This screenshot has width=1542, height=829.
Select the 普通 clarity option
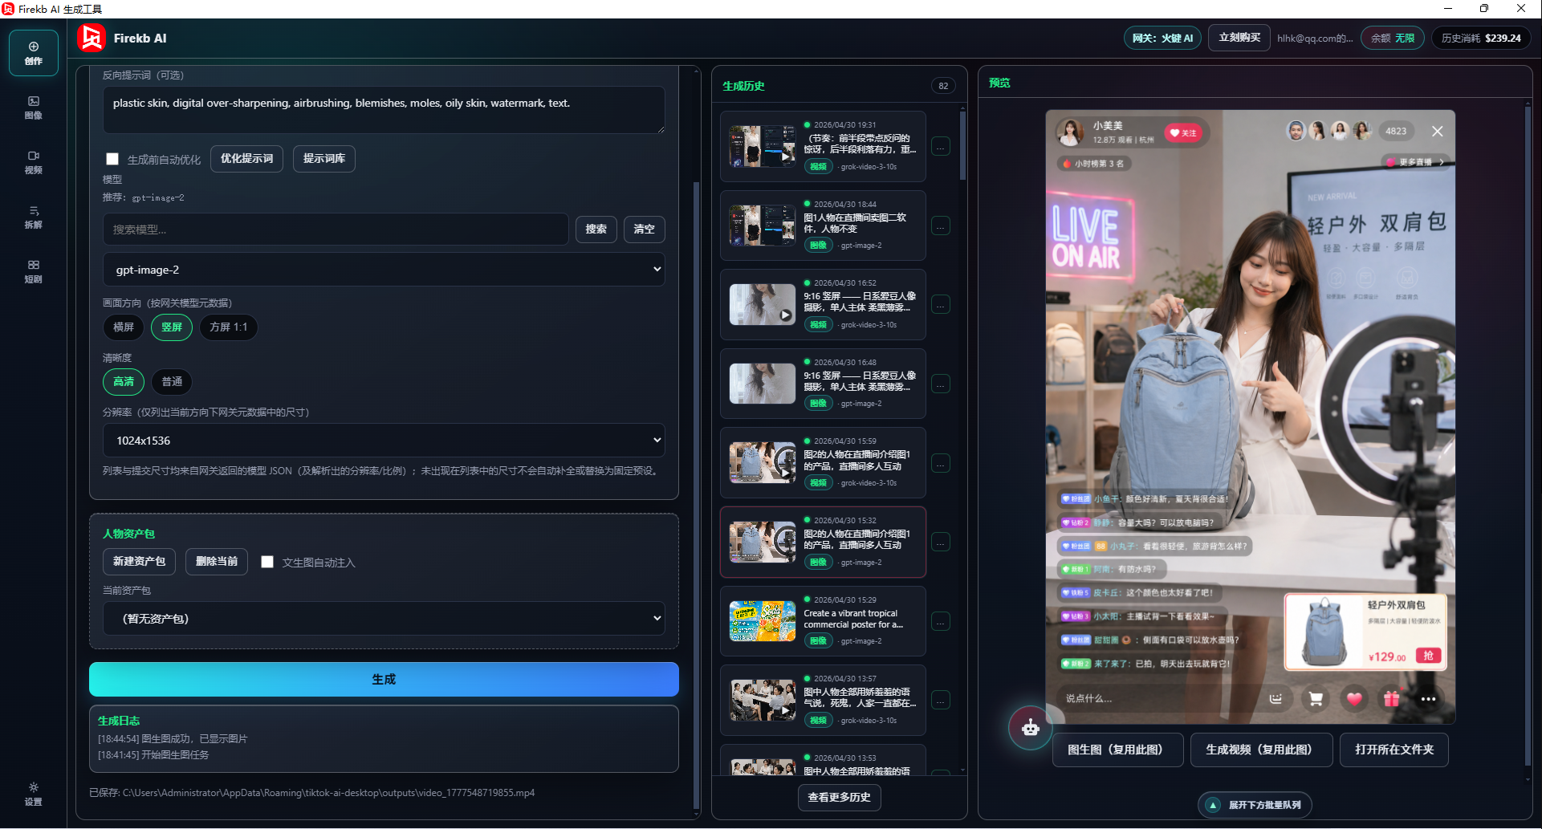point(172,382)
